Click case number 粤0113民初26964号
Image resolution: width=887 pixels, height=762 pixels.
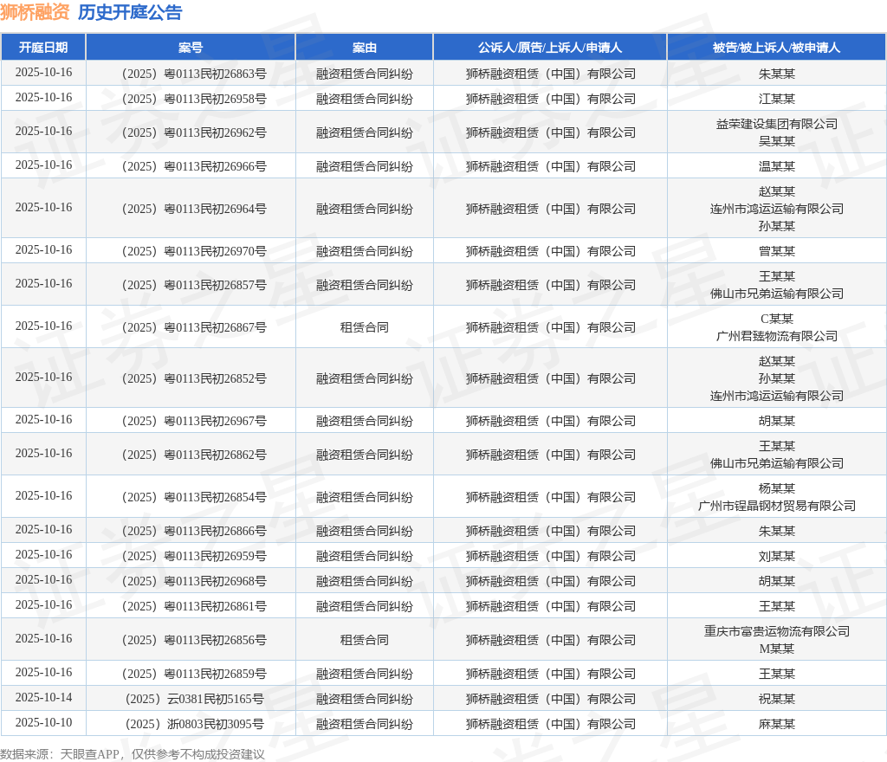click(194, 210)
